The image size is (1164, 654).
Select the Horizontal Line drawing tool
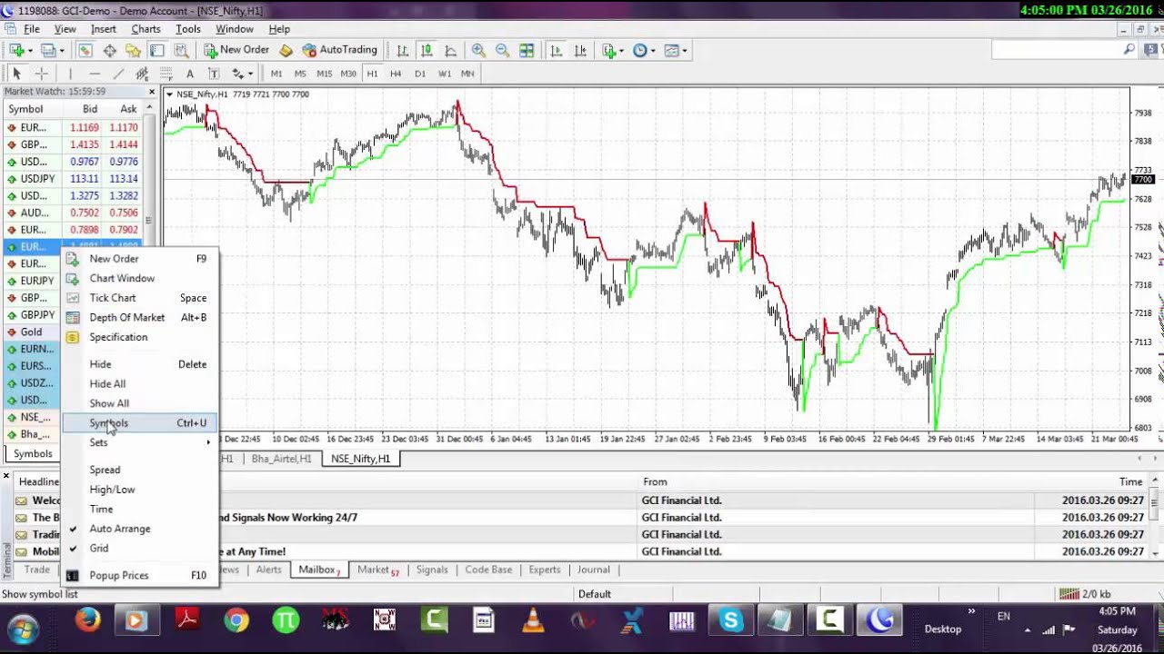tap(94, 74)
